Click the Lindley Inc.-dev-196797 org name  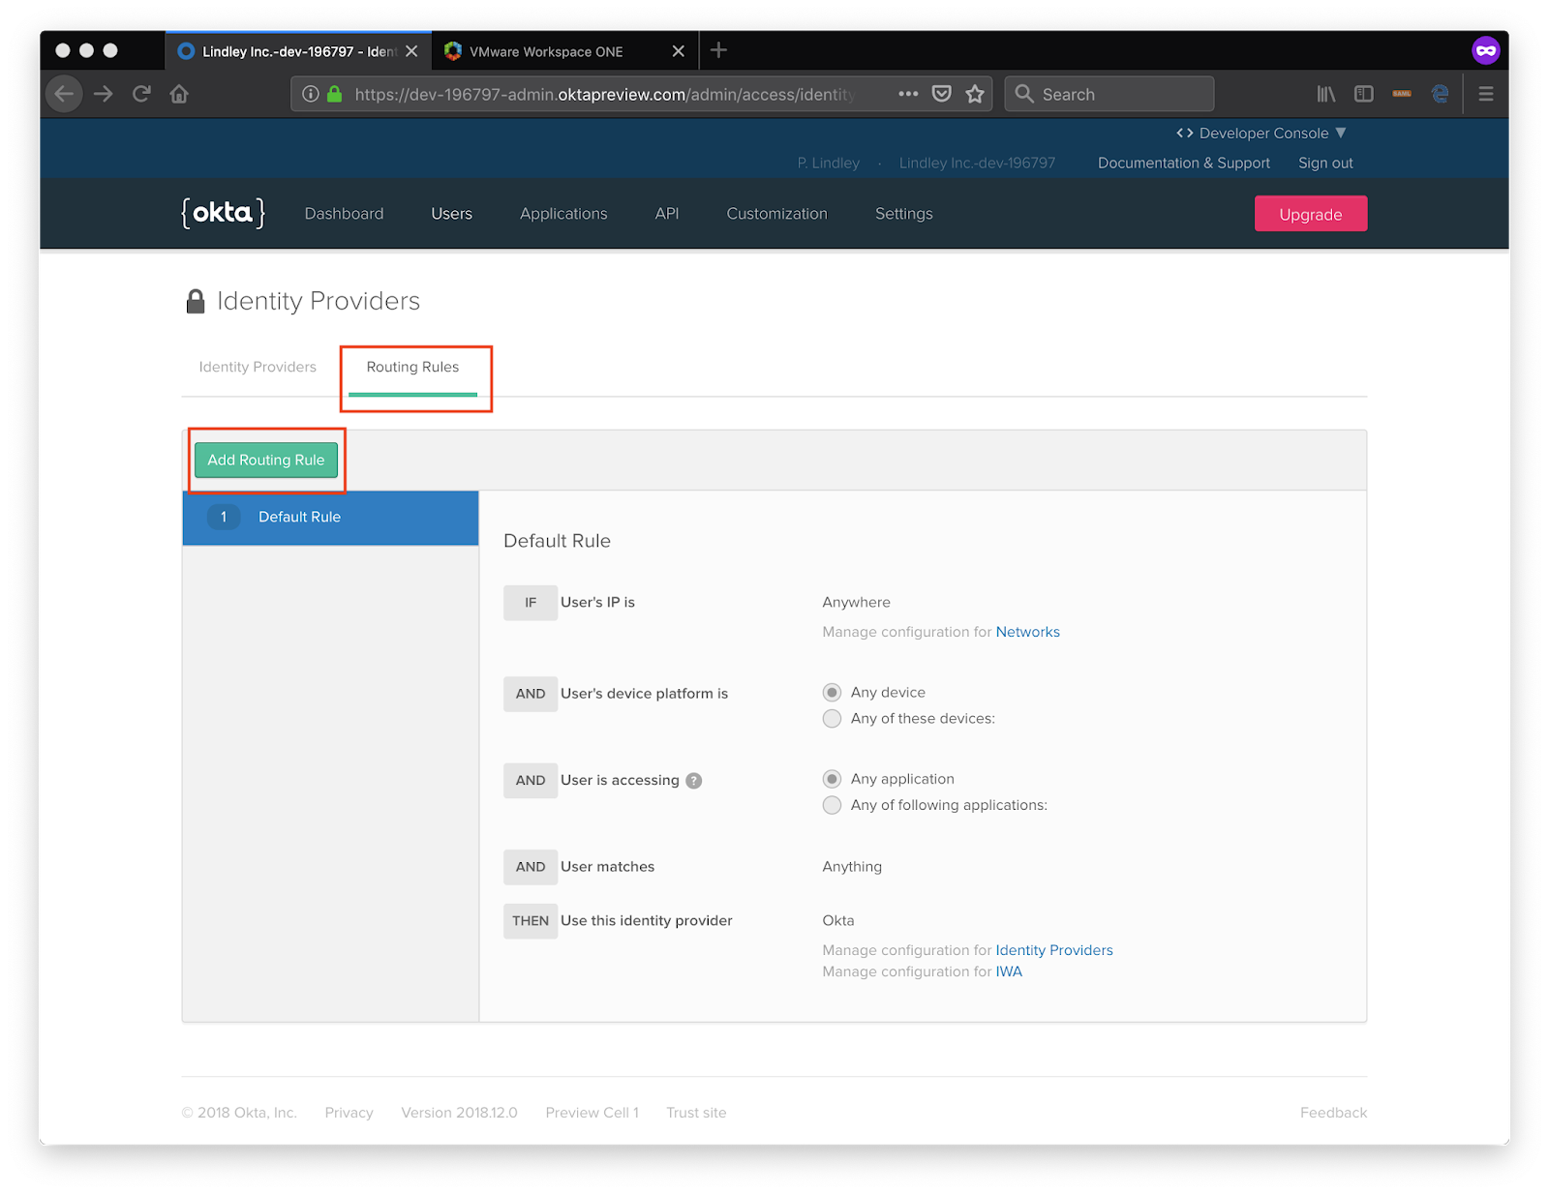tap(977, 163)
